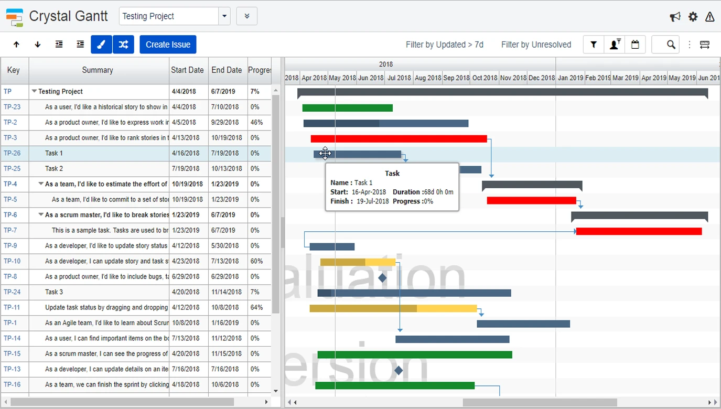Viewport: 721px width, 409px height.
Task: Open the TP-10 issue link
Action: pos(12,261)
